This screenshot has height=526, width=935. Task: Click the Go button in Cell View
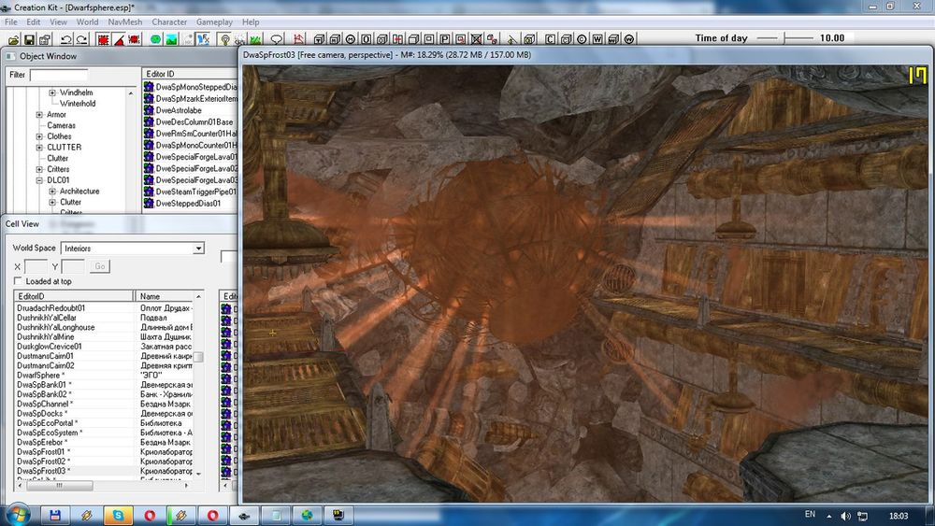pyautogui.click(x=100, y=266)
